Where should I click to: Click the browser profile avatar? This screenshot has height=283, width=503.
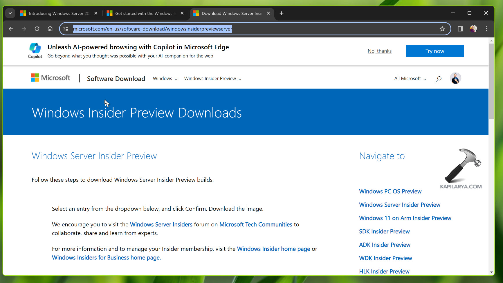(473, 29)
